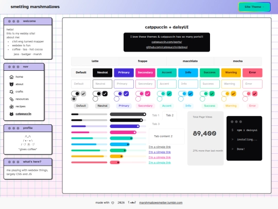This screenshot has width=278, height=209.
Task: Click the Default filled button
Action: click(x=81, y=73)
